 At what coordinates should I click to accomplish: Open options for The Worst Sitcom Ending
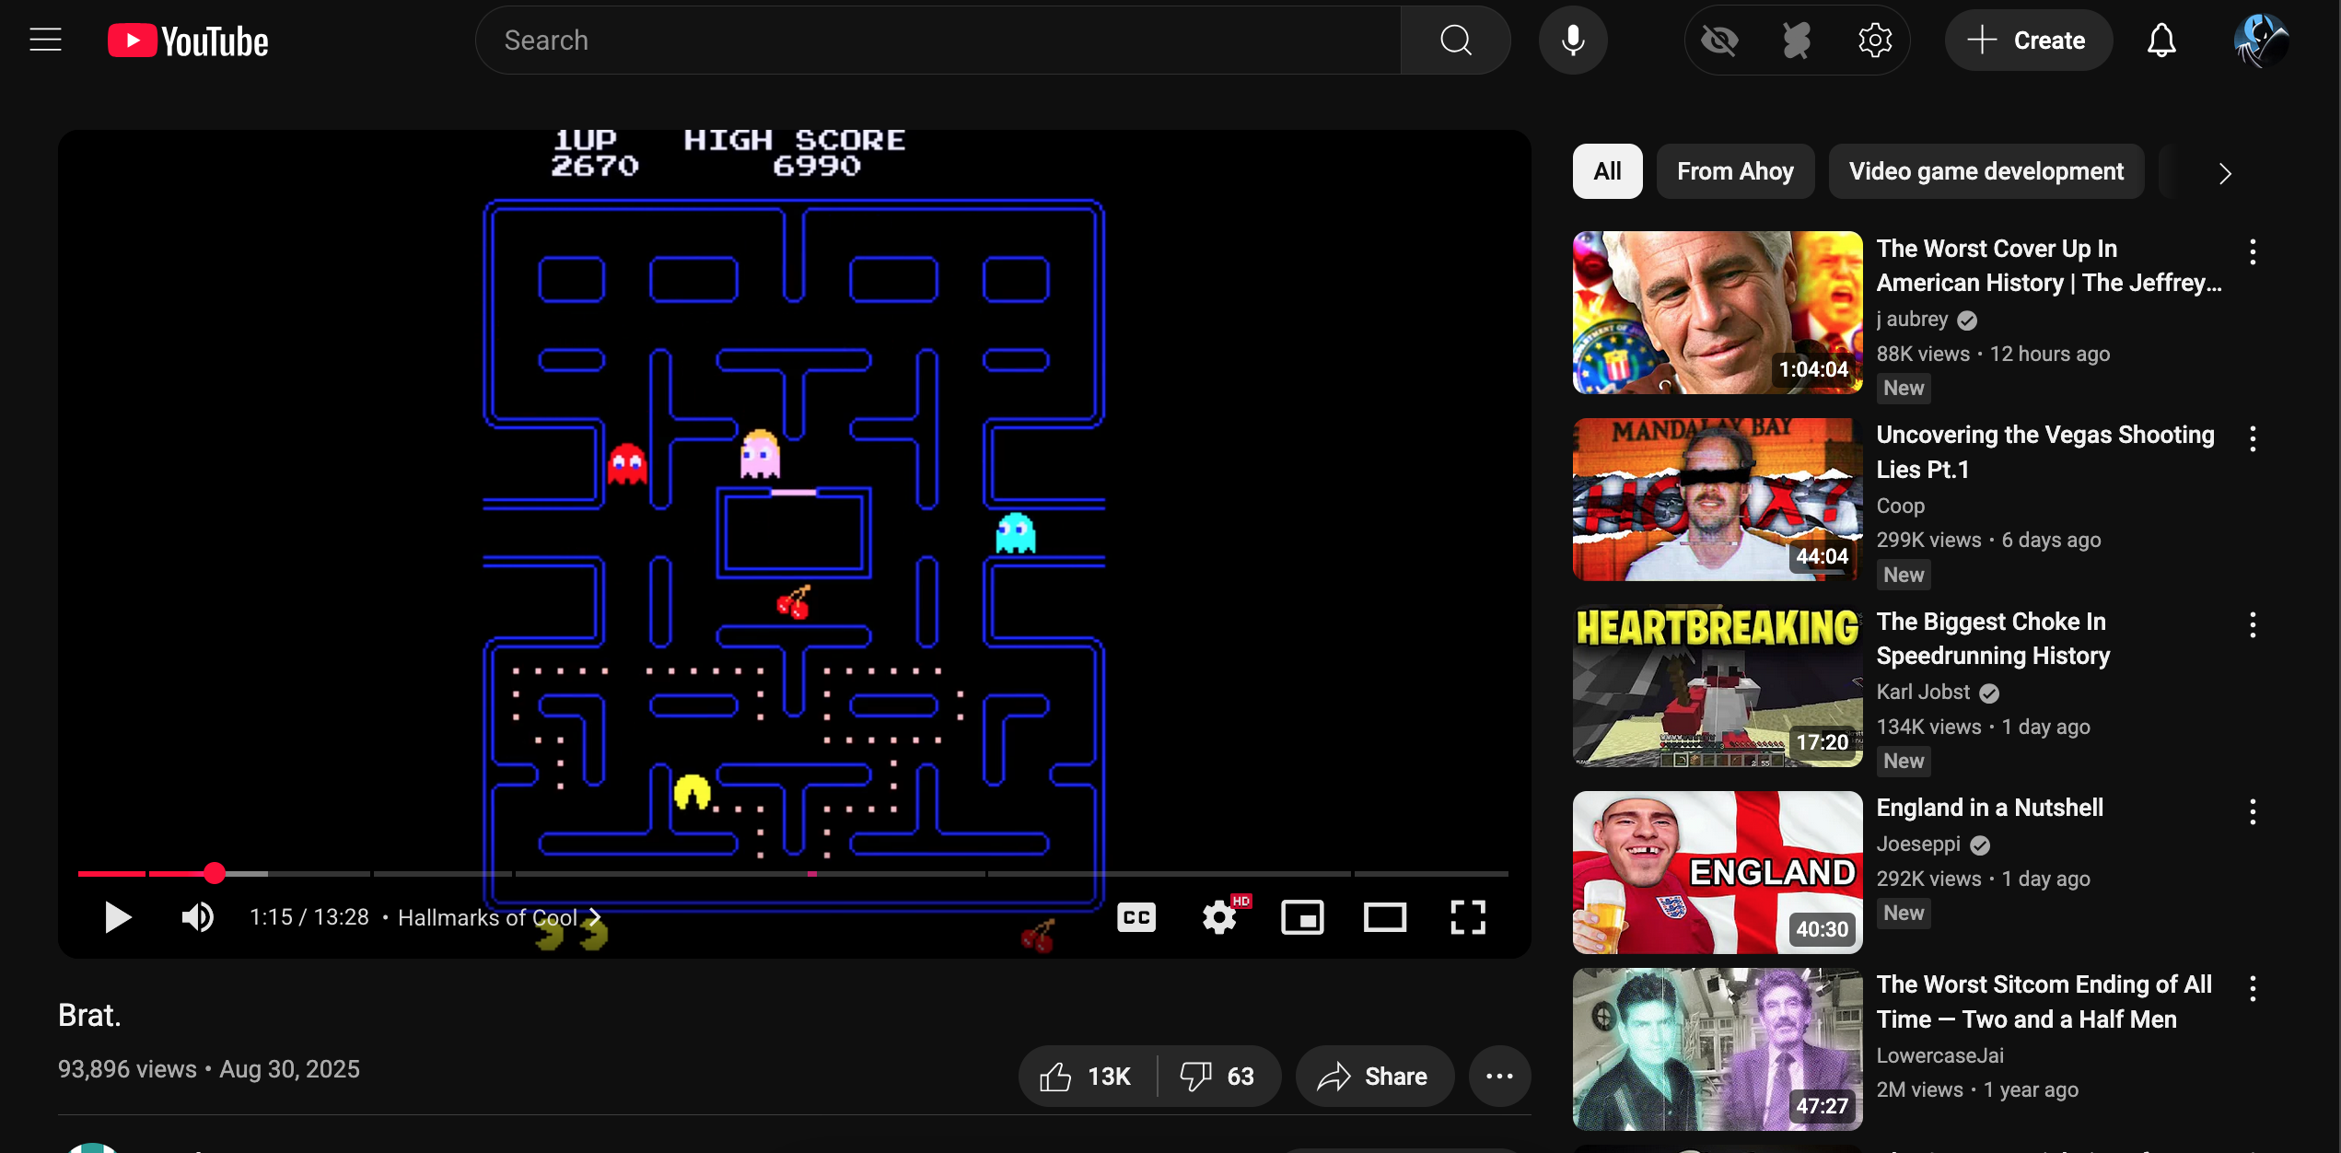click(x=2253, y=988)
